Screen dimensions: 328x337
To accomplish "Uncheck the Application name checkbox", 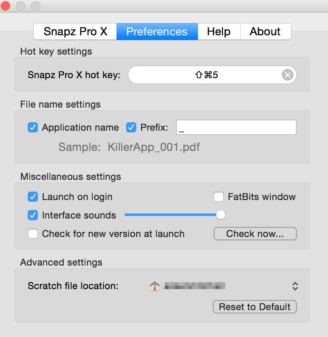I will [x=33, y=127].
